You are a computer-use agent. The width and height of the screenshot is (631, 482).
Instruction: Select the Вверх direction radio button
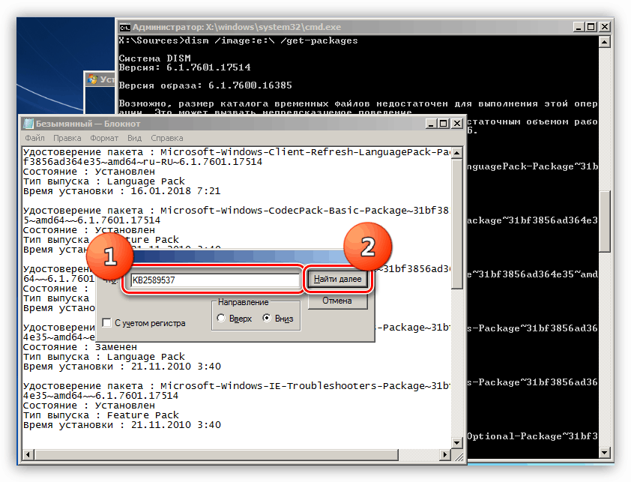click(221, 318)
